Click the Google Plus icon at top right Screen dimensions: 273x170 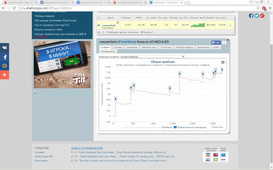click(x=262, y=16)
